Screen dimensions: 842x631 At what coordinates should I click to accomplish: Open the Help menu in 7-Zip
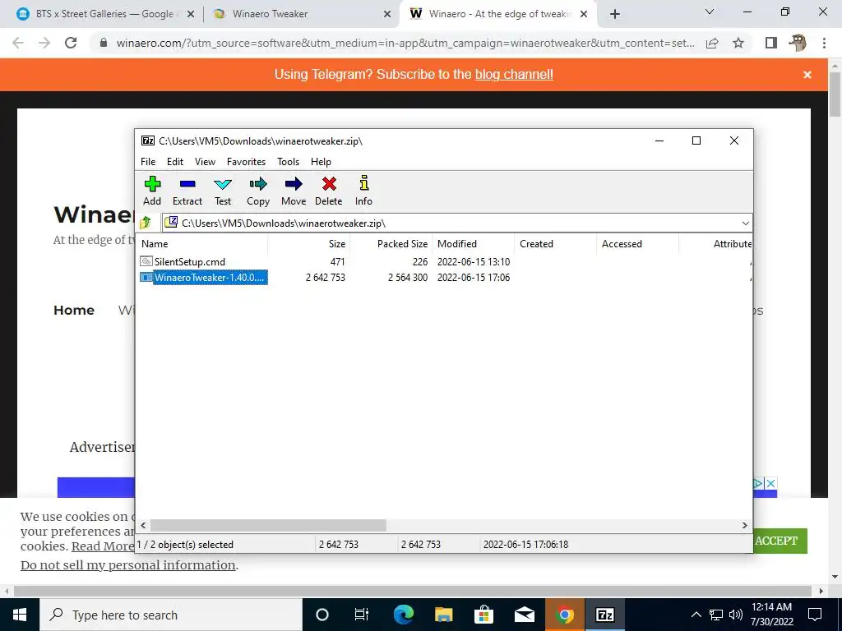coord(321,162)
